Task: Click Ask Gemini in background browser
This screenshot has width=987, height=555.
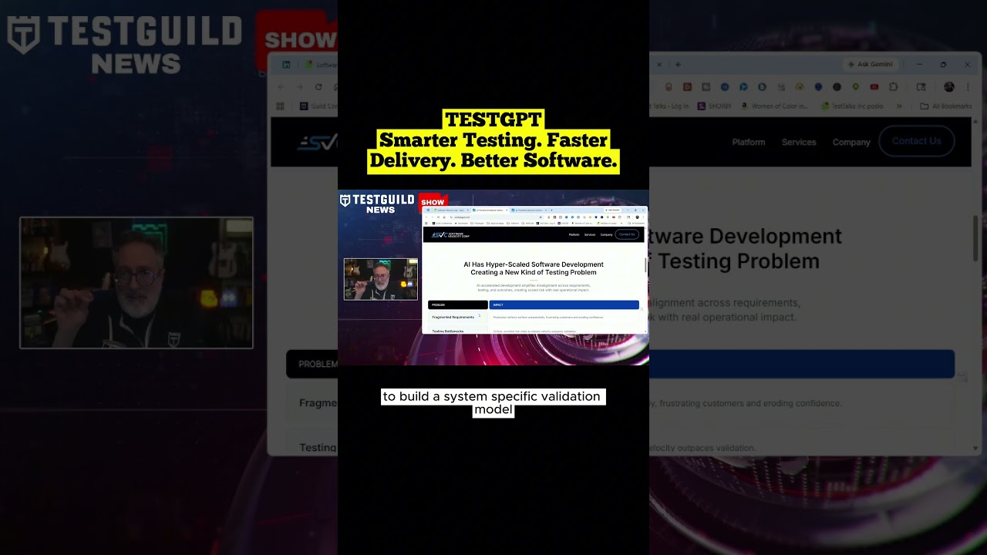Action: click(871, 65)
